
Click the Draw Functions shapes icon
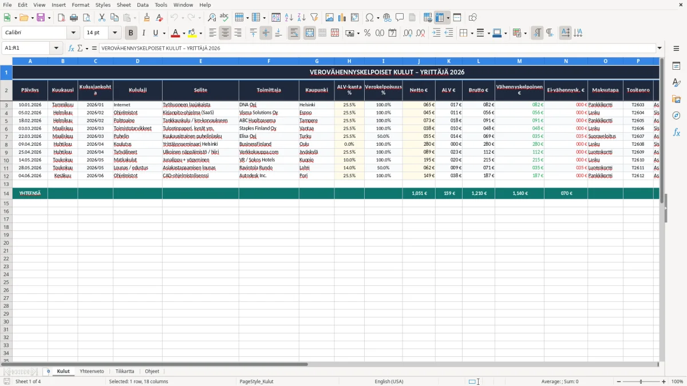pos(473,18)
